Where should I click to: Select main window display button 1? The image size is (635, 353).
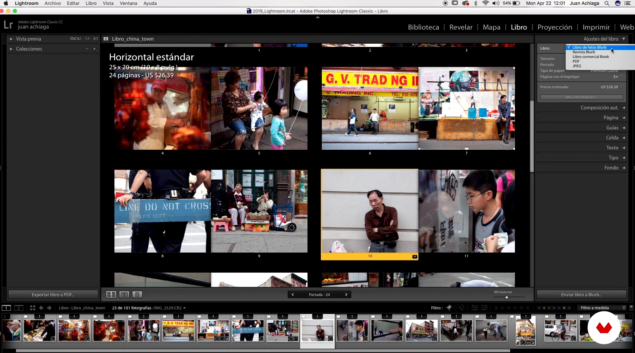pyautogui.click(x=6, y=308)
